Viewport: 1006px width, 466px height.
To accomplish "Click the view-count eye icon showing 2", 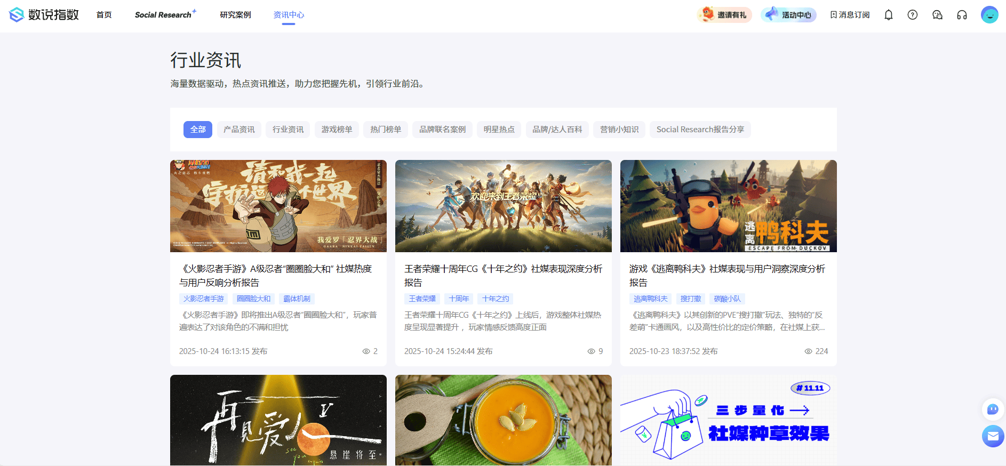I will coord(366,351).
